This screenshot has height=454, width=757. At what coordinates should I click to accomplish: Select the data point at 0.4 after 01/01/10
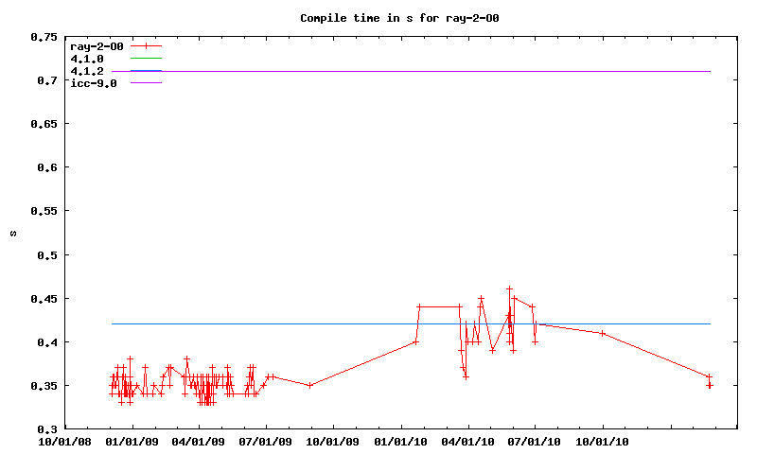coord(415,341)
